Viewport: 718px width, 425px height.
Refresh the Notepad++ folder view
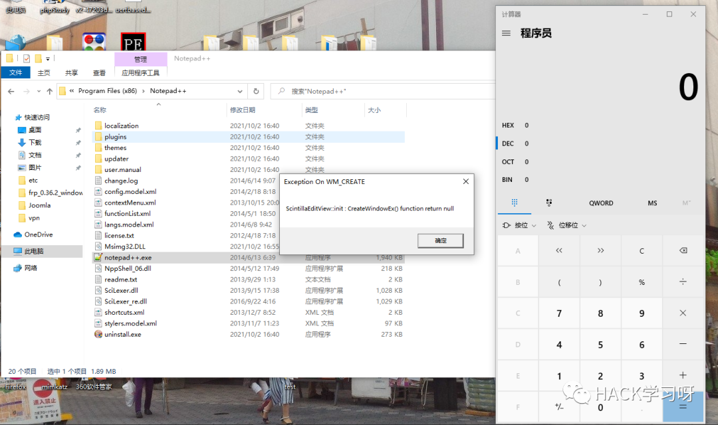coord(256,91)
